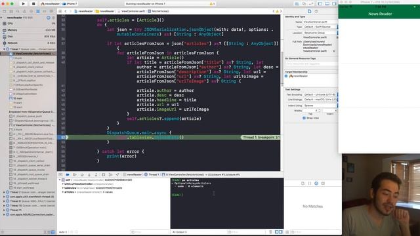
Task: Click the variables view filter field
Action: (x=150, y=232)
